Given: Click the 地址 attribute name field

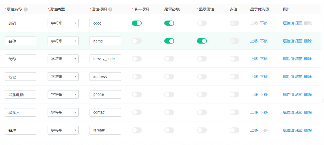Looking at the screenshot, I should [x=21, y=77].
